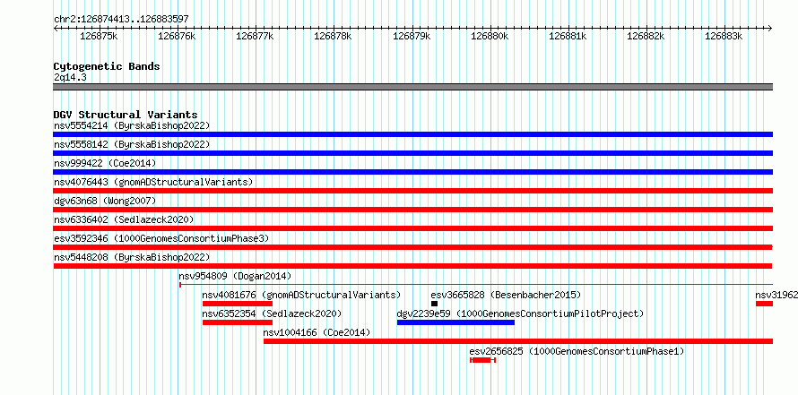Image resolution: width=798 pixels, height=395 pixels.
Task: Click the esv3592346 1000GenomesConsortiumPhase3 label
Action: 161,238
